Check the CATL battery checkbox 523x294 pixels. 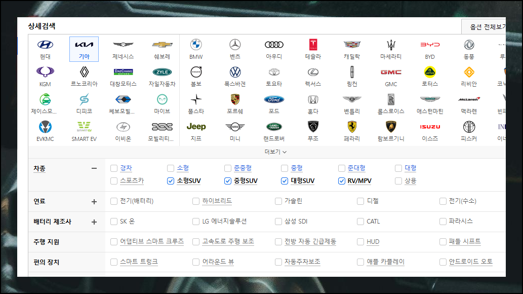tap(360, 222)
